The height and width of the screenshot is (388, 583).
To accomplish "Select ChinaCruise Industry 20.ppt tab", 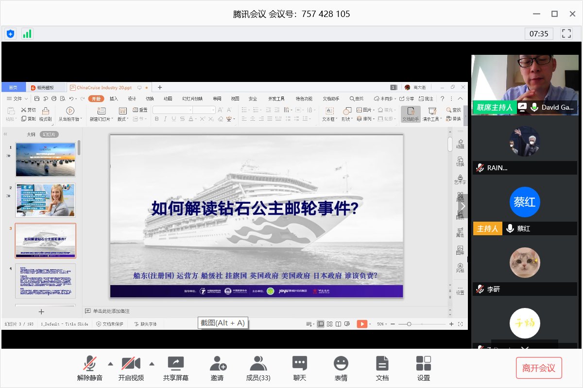I will (109, 87).
